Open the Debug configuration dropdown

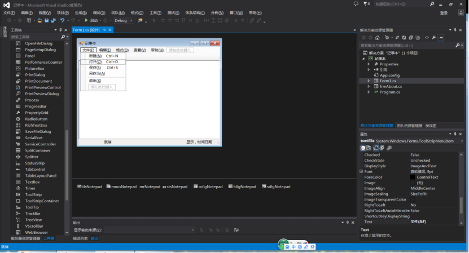tap(131, 21)
